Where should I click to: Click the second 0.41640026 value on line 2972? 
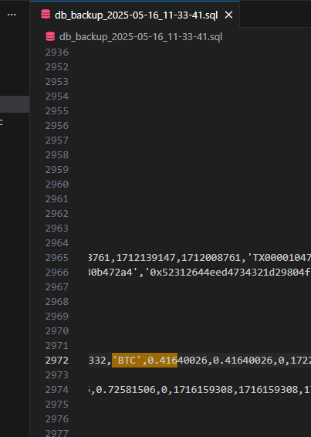pos(243,360)
